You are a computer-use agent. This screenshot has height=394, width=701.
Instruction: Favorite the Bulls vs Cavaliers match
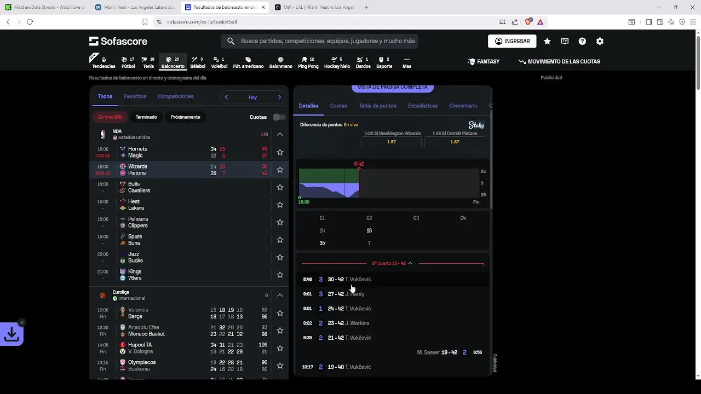pyautogui.click(x=280, y=187)
